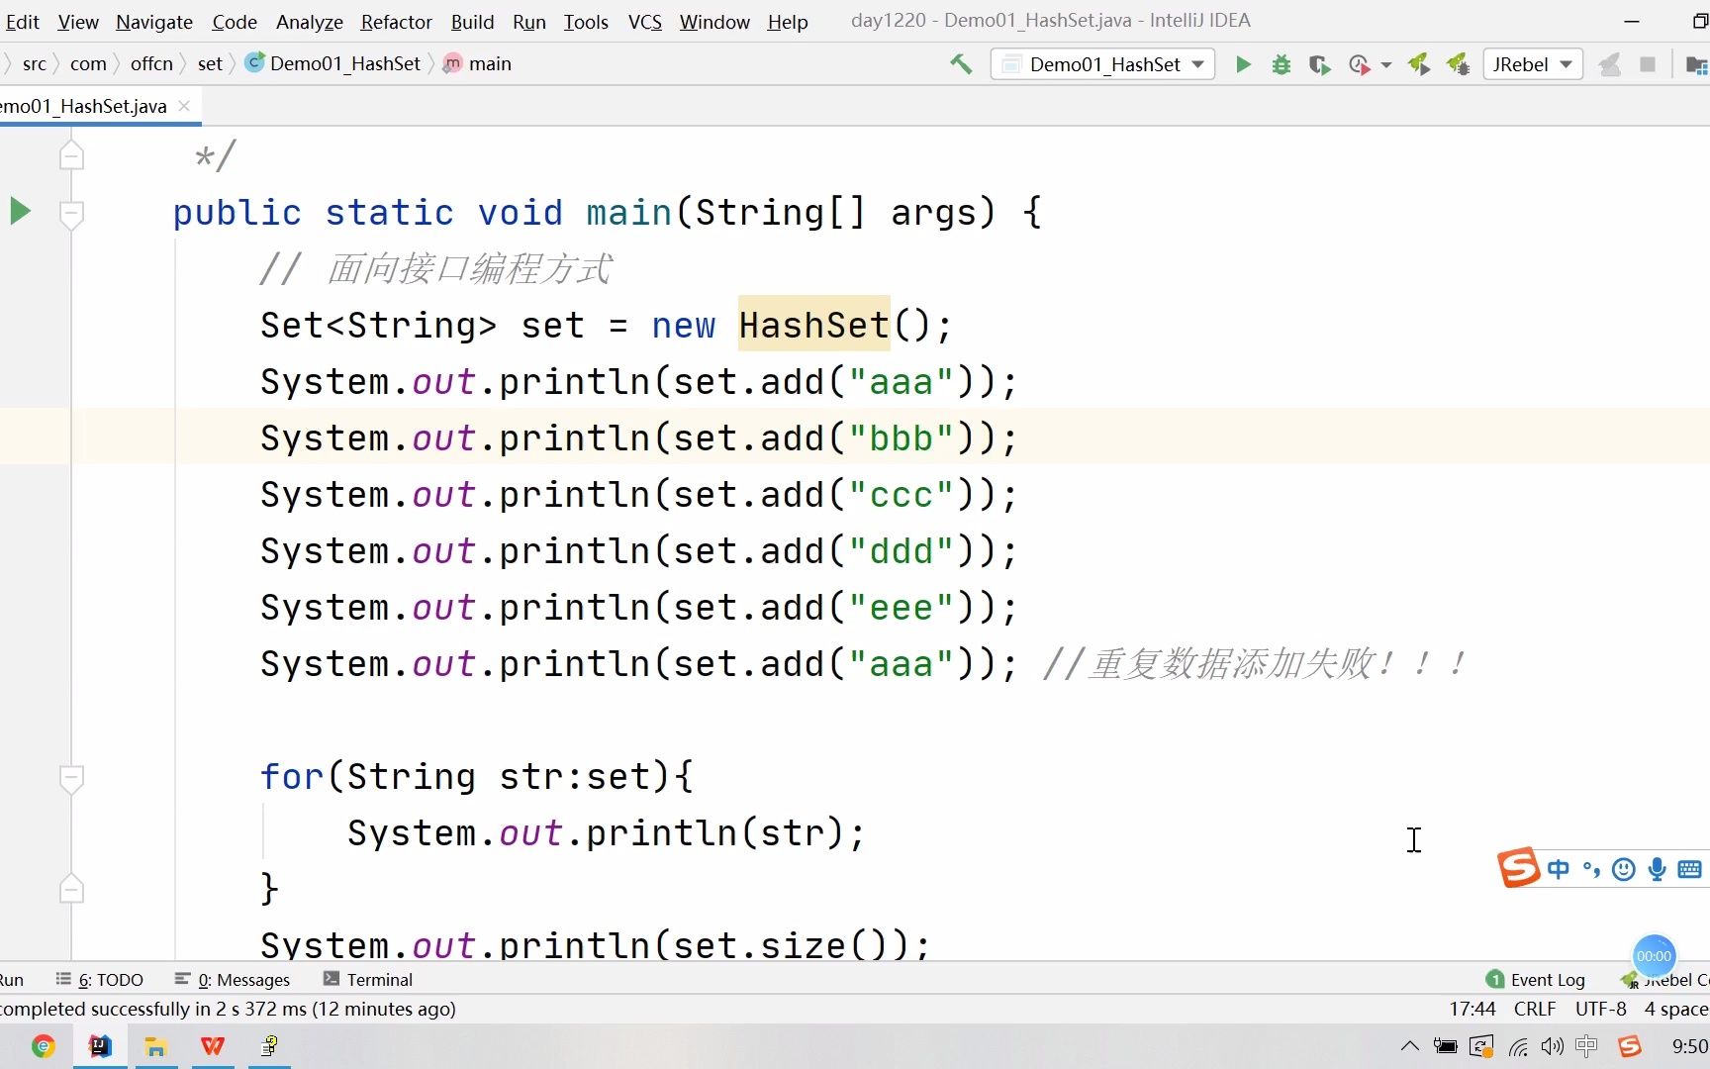Open Chrome from the Windows taskbar

[x=43, y=1046]
